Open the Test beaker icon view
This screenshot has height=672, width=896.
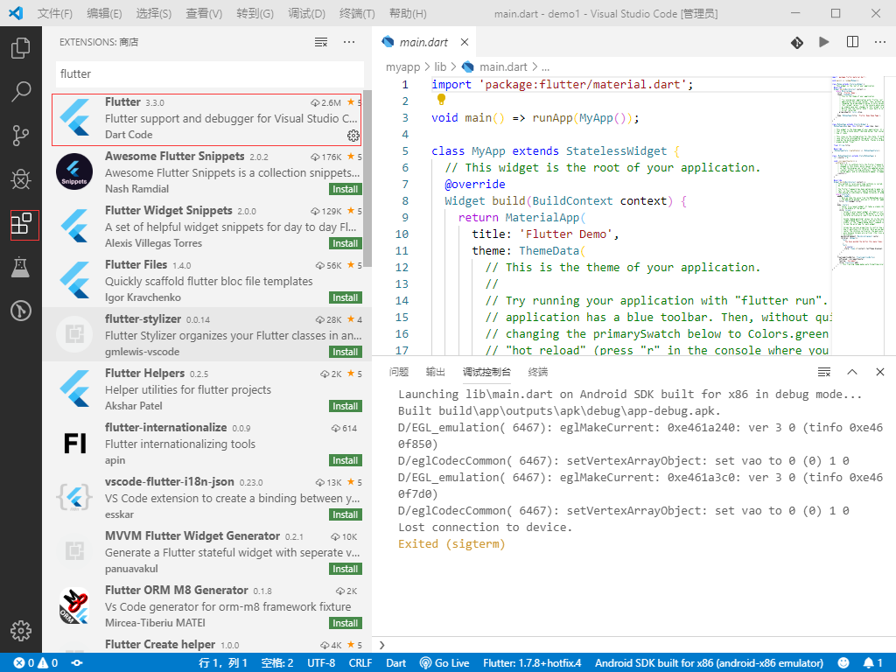point(21,268)
